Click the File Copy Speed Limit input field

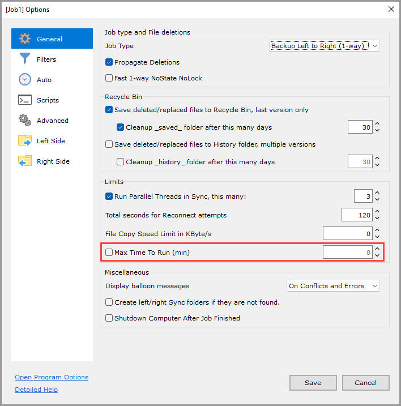click(347, 234)
